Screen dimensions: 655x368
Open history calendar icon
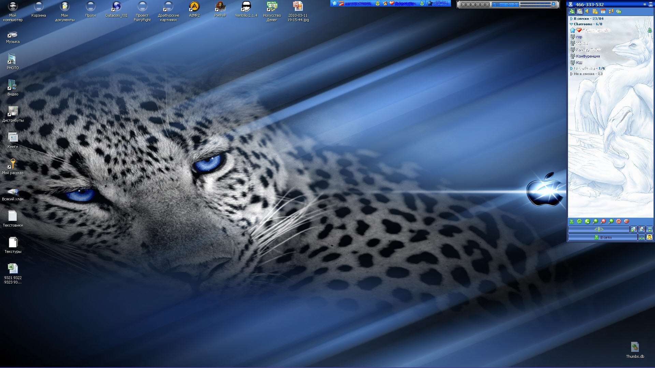click(603, 11)
